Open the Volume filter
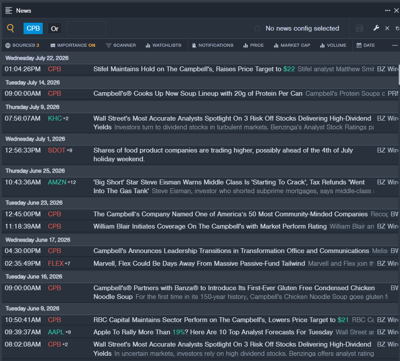The width and height of the screenshot is (400, 361). [x=333, y=45]
